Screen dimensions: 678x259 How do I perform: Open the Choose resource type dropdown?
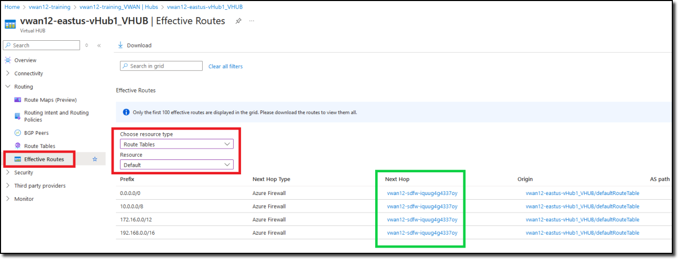point(177,144)
